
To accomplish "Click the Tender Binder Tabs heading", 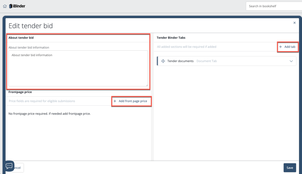I will tap(171, 38).
